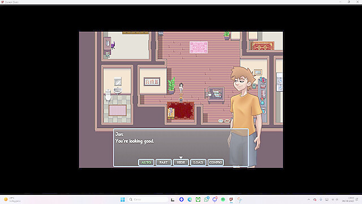Open the Spotify taskbar icon

coord(223,199)
